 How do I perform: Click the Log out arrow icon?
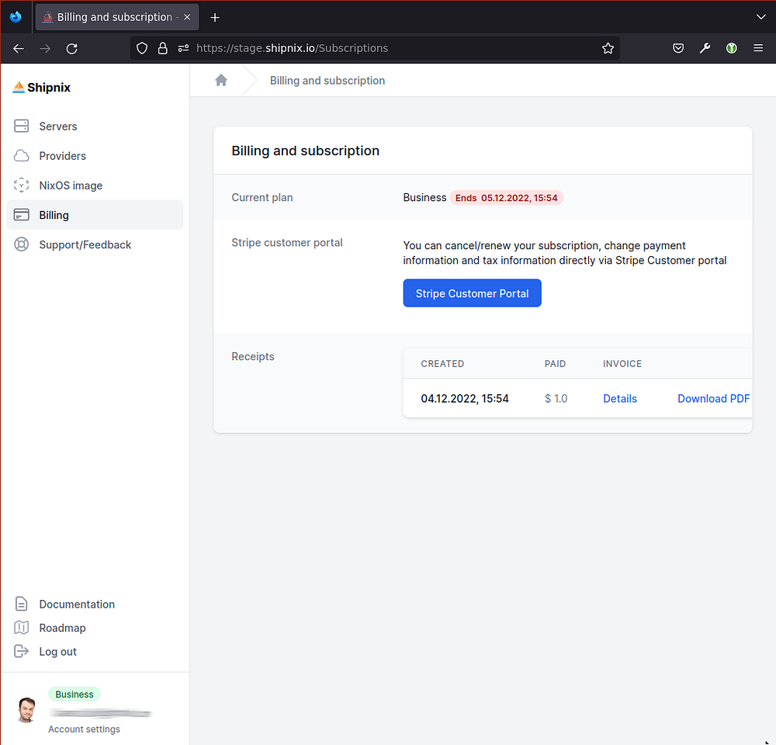click(21, 651)
